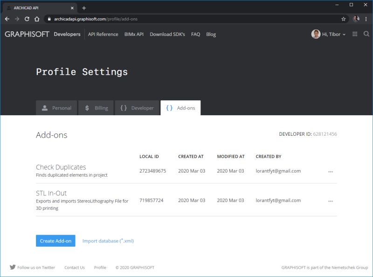
Task: Click the LOCAL ID column header
Action: [x=149, y=156]
